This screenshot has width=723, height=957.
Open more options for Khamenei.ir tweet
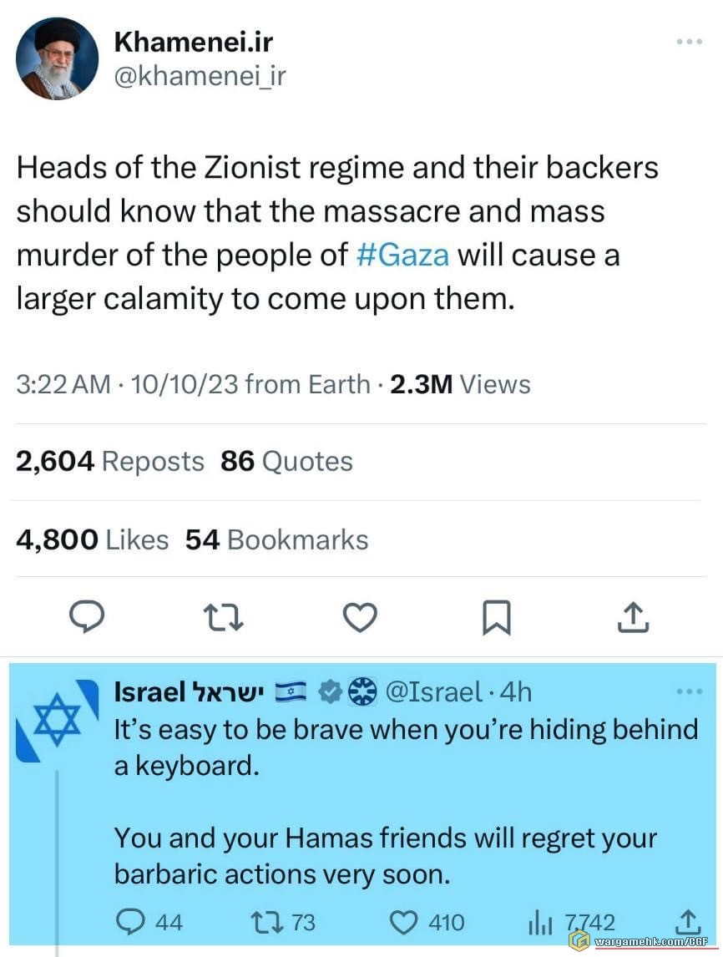[x=690, y=42]
